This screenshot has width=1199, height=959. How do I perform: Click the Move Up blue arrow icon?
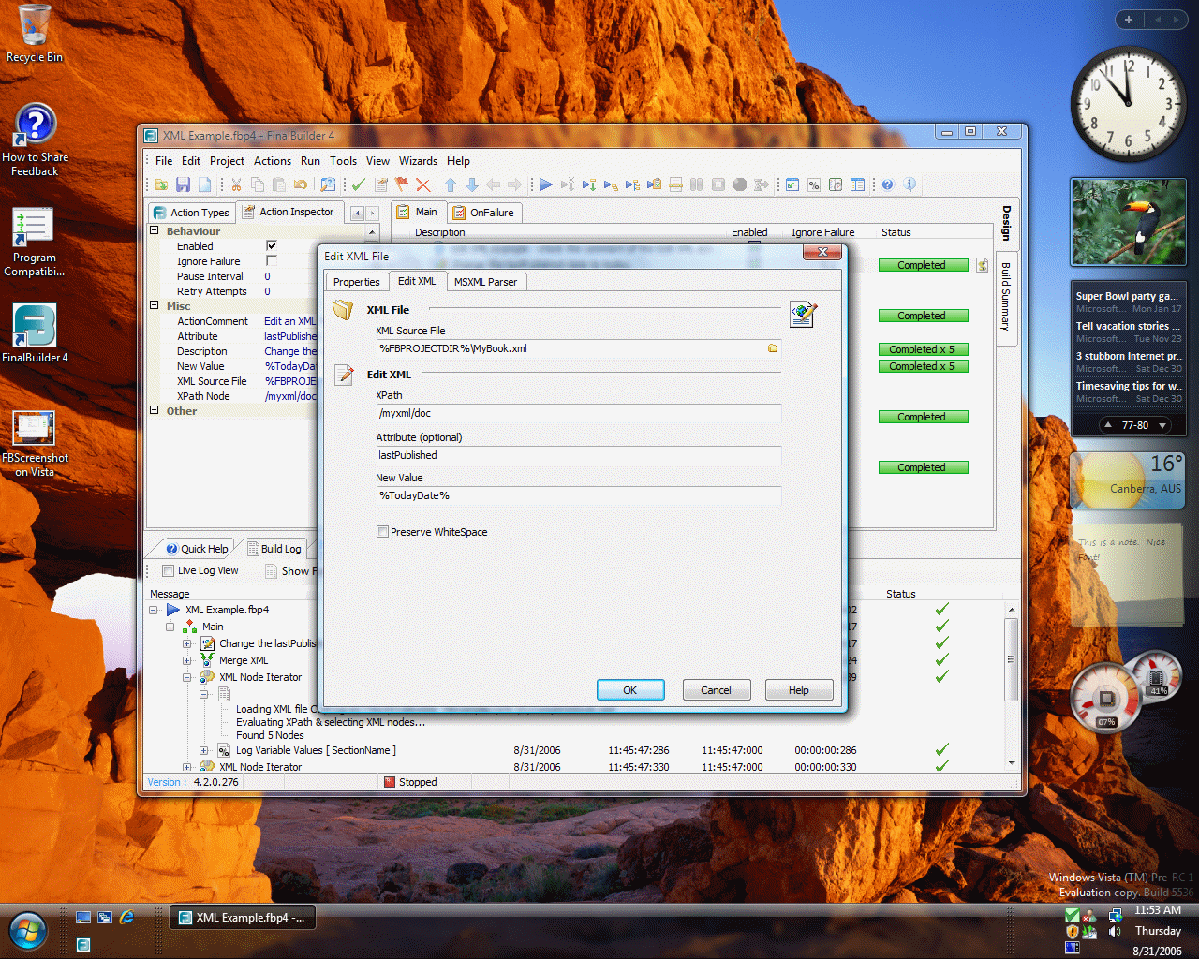point(451,184)
